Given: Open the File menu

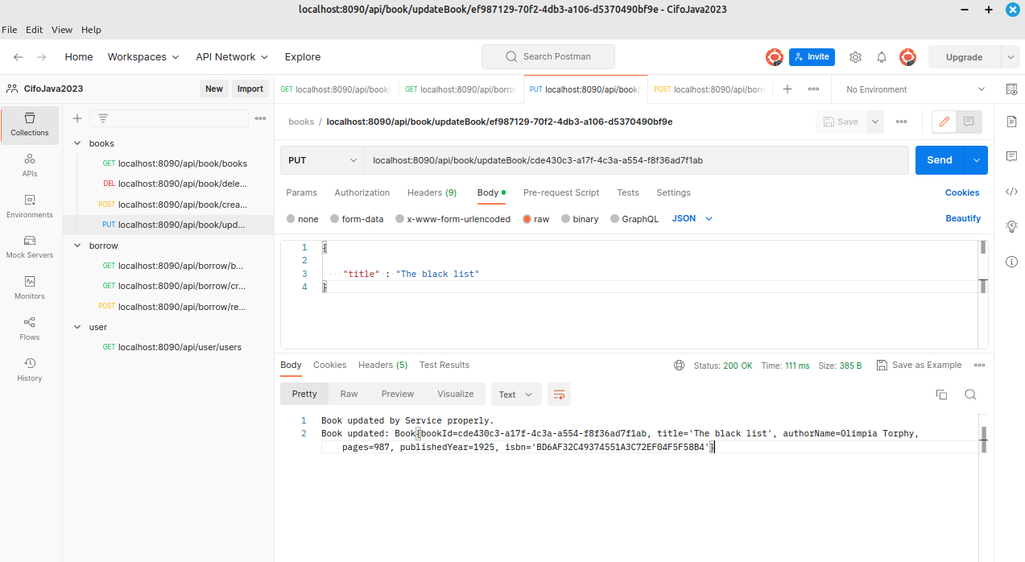Looking at the screenshot, I should pyautogui.click(x=10, y=30).
